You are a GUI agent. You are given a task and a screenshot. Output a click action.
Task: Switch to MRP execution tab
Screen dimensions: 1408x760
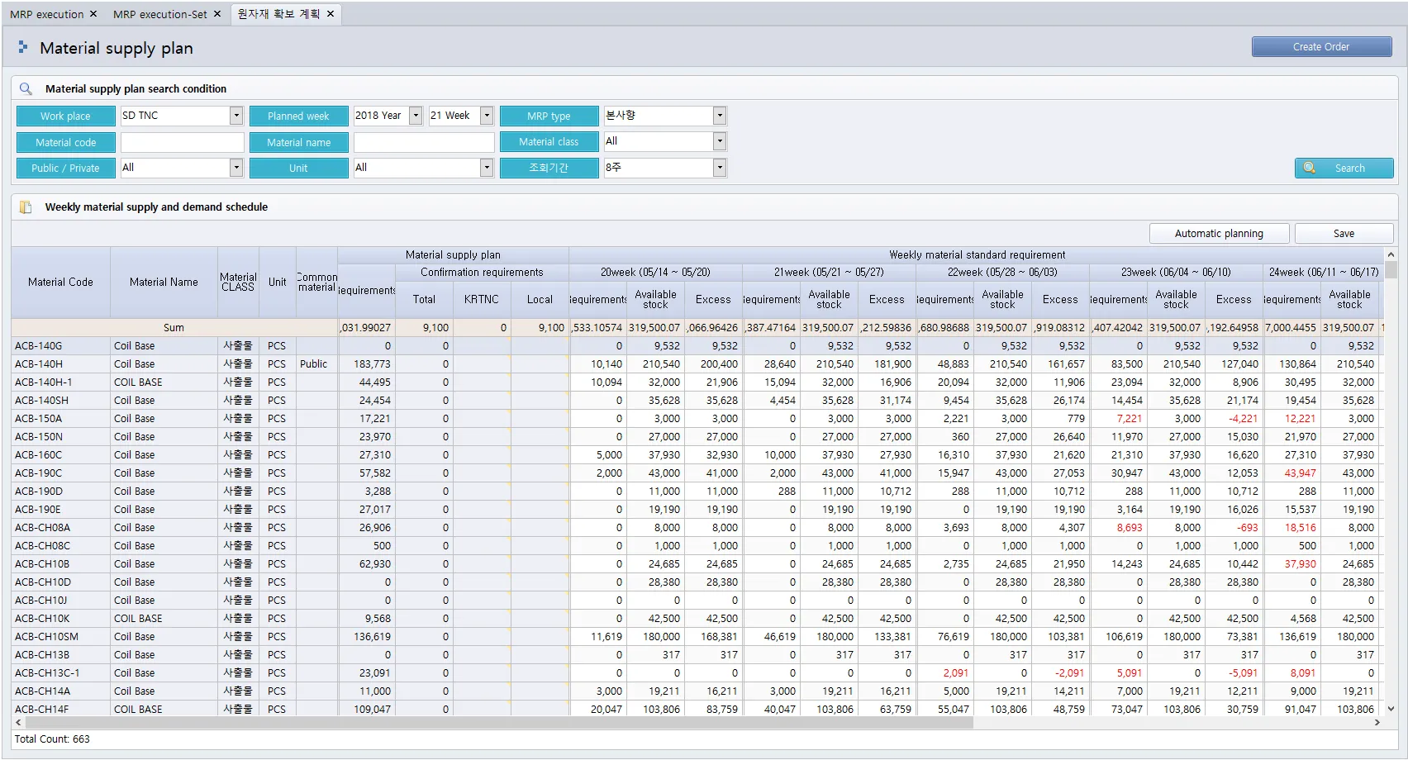[x=47, y=14]
